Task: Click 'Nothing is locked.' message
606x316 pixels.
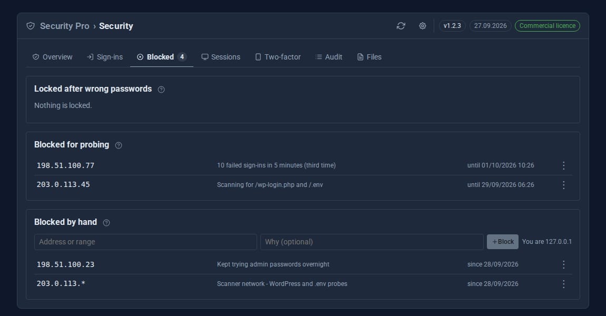Action: point(63,105)
